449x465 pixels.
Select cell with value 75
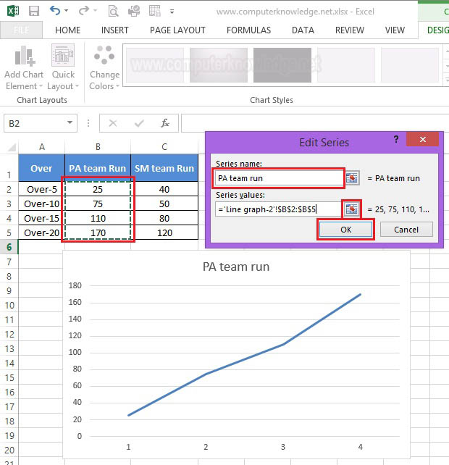point(98,204)
